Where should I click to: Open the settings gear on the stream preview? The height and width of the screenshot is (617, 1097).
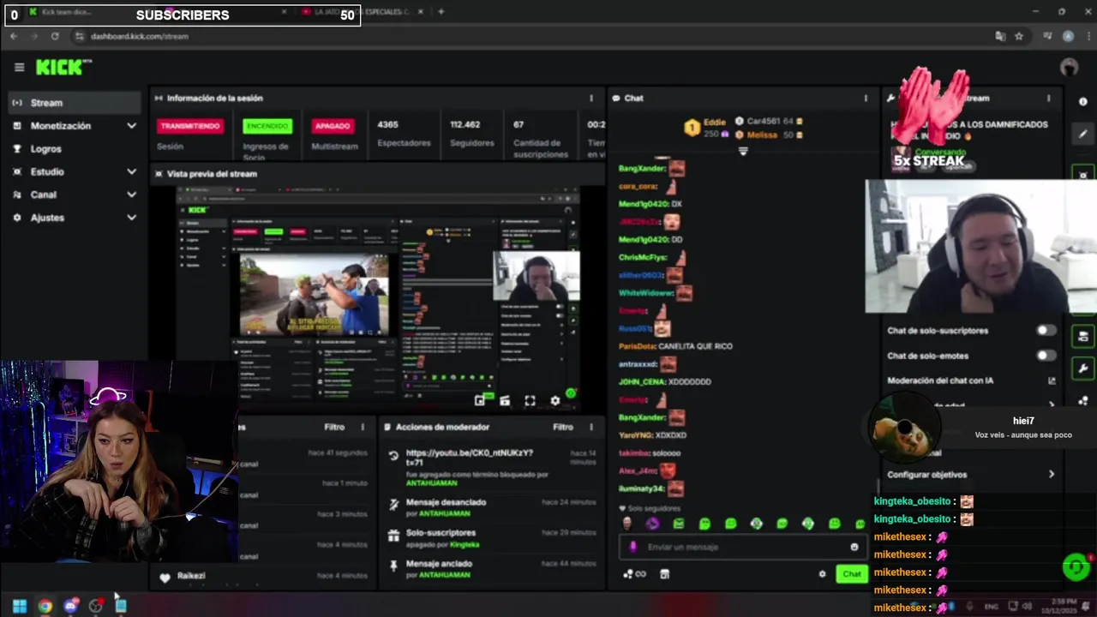pyautogui.click(x=554, y=400)
